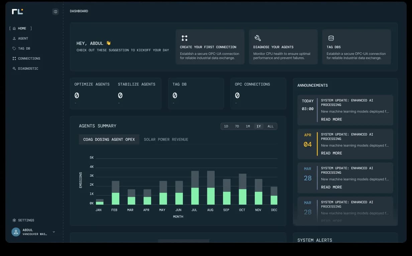Click the Vancouver Was… location under Abdul
Image resolution: width=412 pixels, height=256 pixels.
(x=35, y=234)
